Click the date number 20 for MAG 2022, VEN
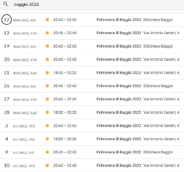 pos(7,59)
